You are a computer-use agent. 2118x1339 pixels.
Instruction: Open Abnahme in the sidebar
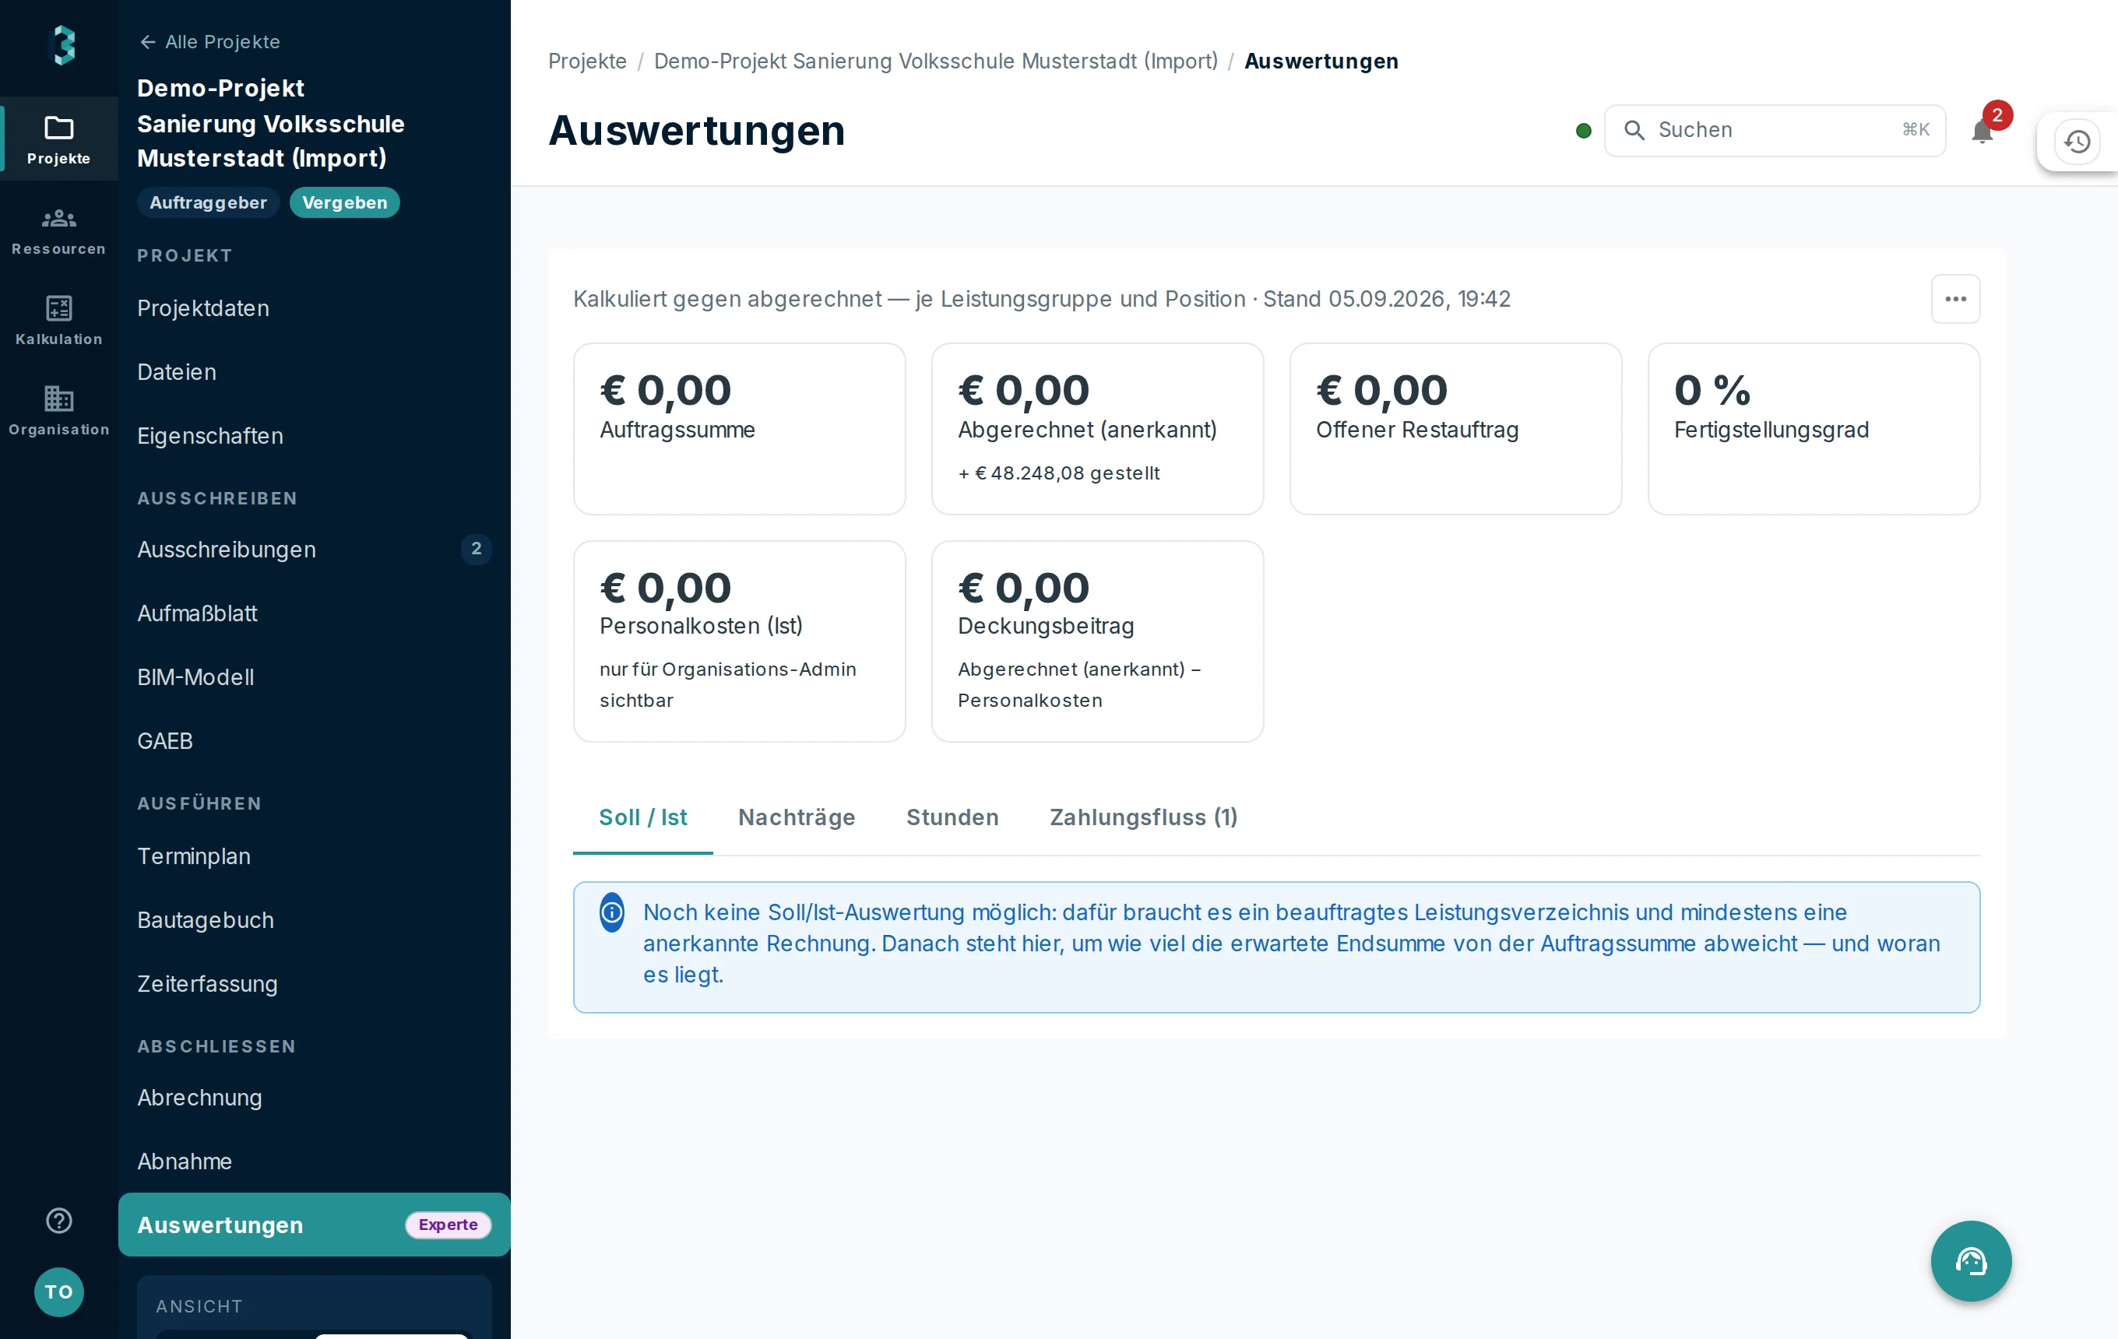pos(314,1162)
